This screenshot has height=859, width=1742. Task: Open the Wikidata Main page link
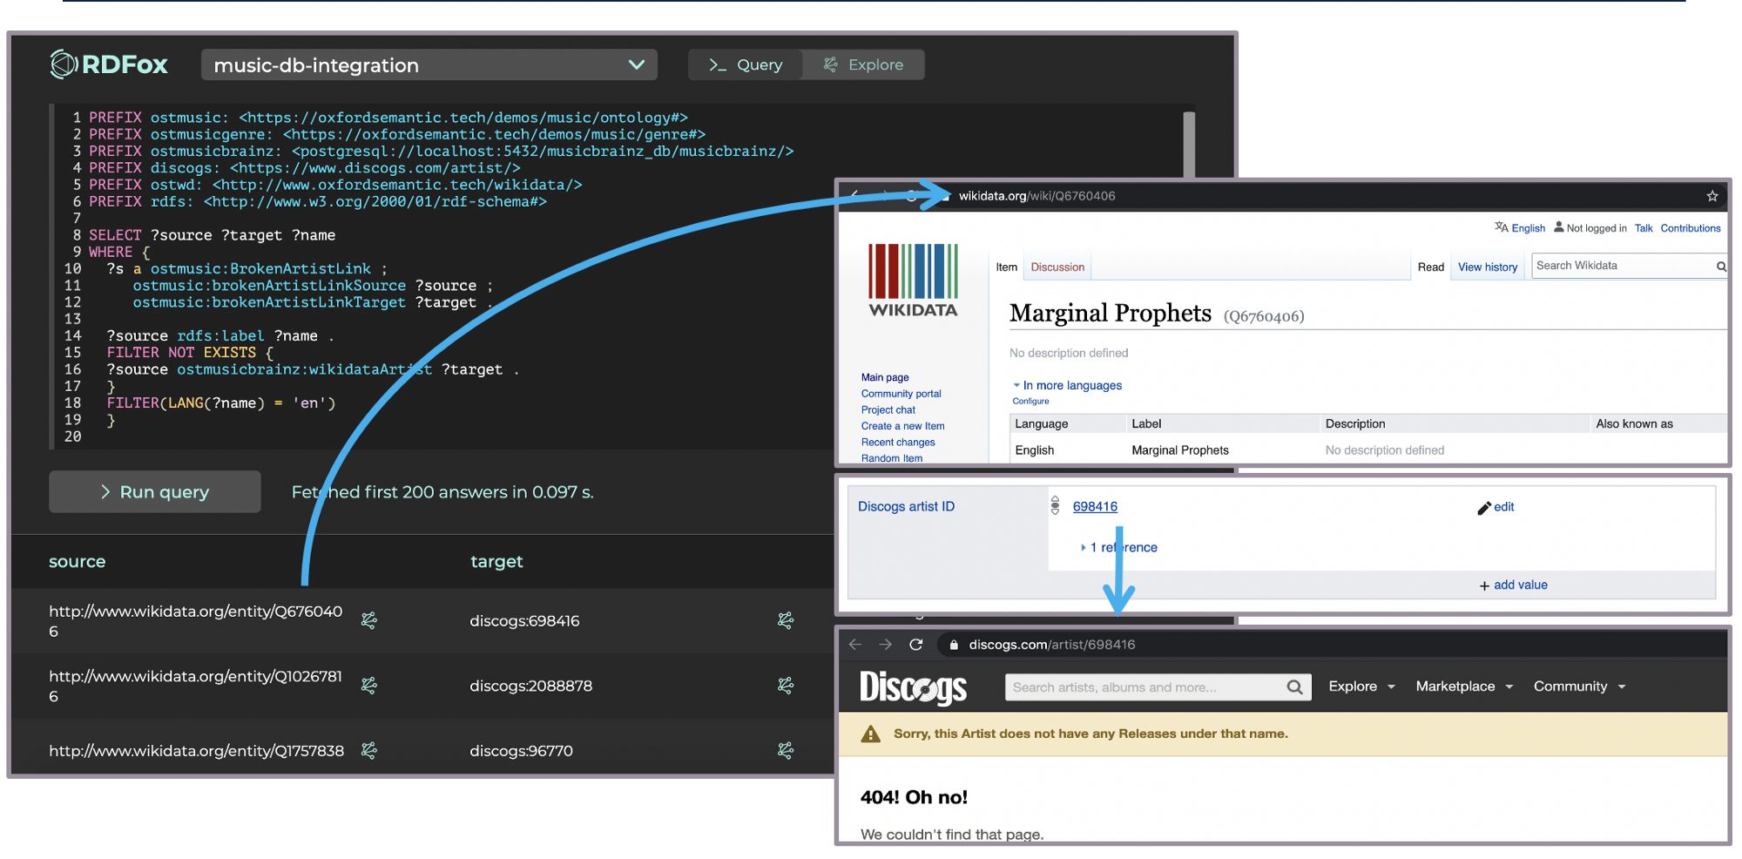885,377
